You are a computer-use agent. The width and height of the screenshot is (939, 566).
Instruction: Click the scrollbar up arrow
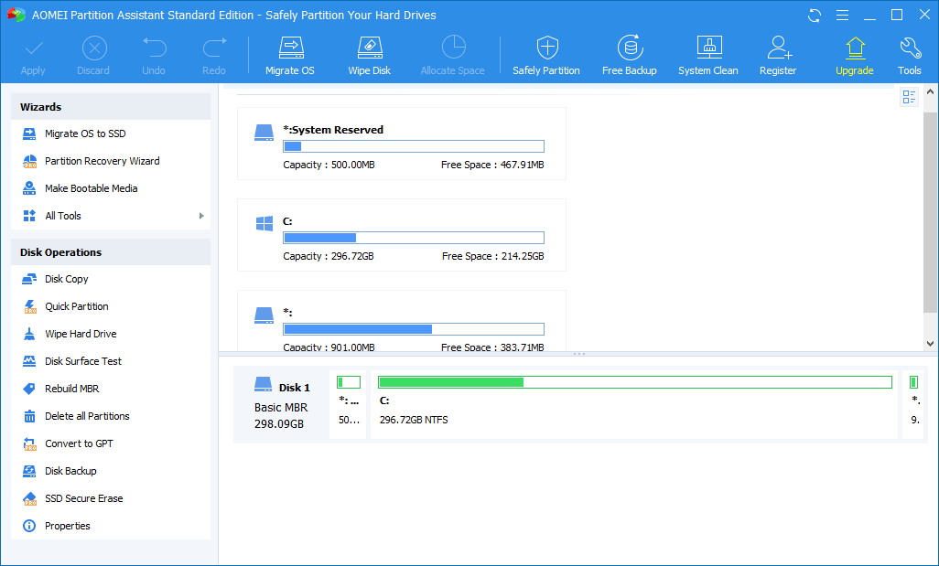click(930, 92)
